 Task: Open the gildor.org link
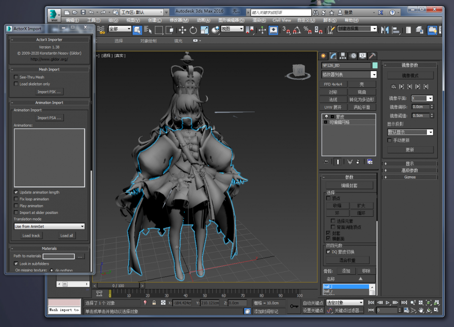[x=49, y=59]
